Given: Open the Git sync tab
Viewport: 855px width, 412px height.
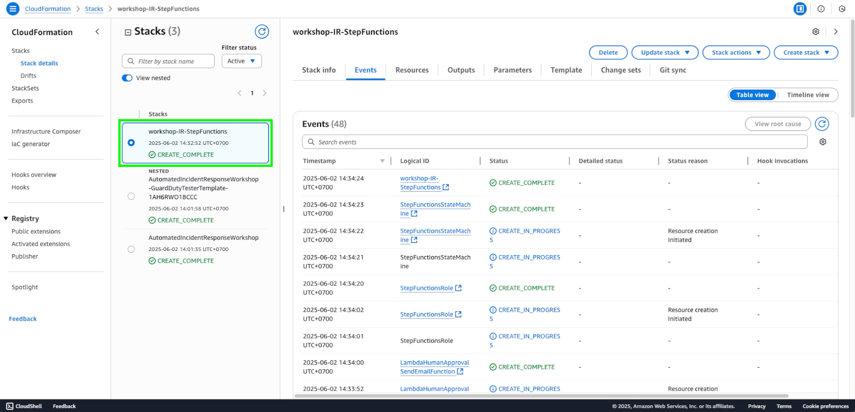Looking at the screenshot, I should [x=673, y=70].
